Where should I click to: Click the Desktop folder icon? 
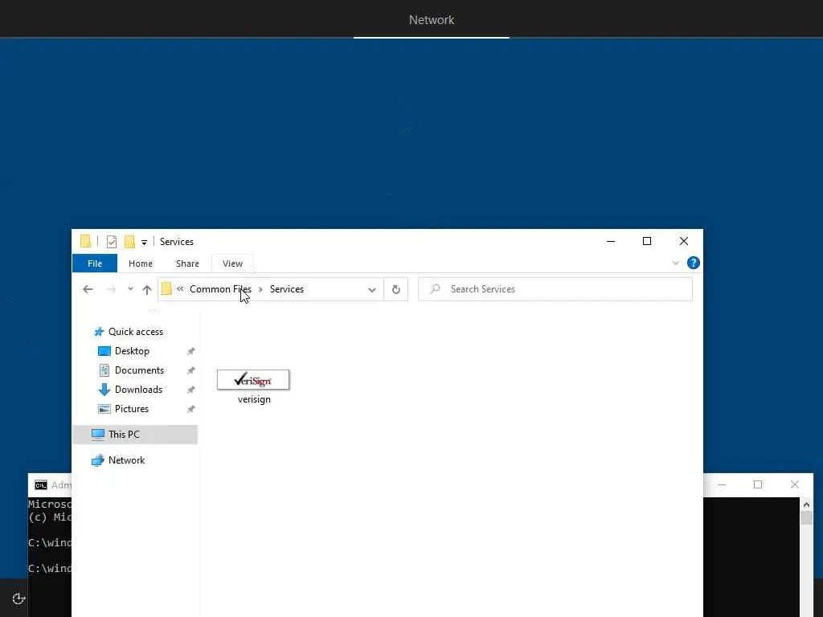pos(104,351)
